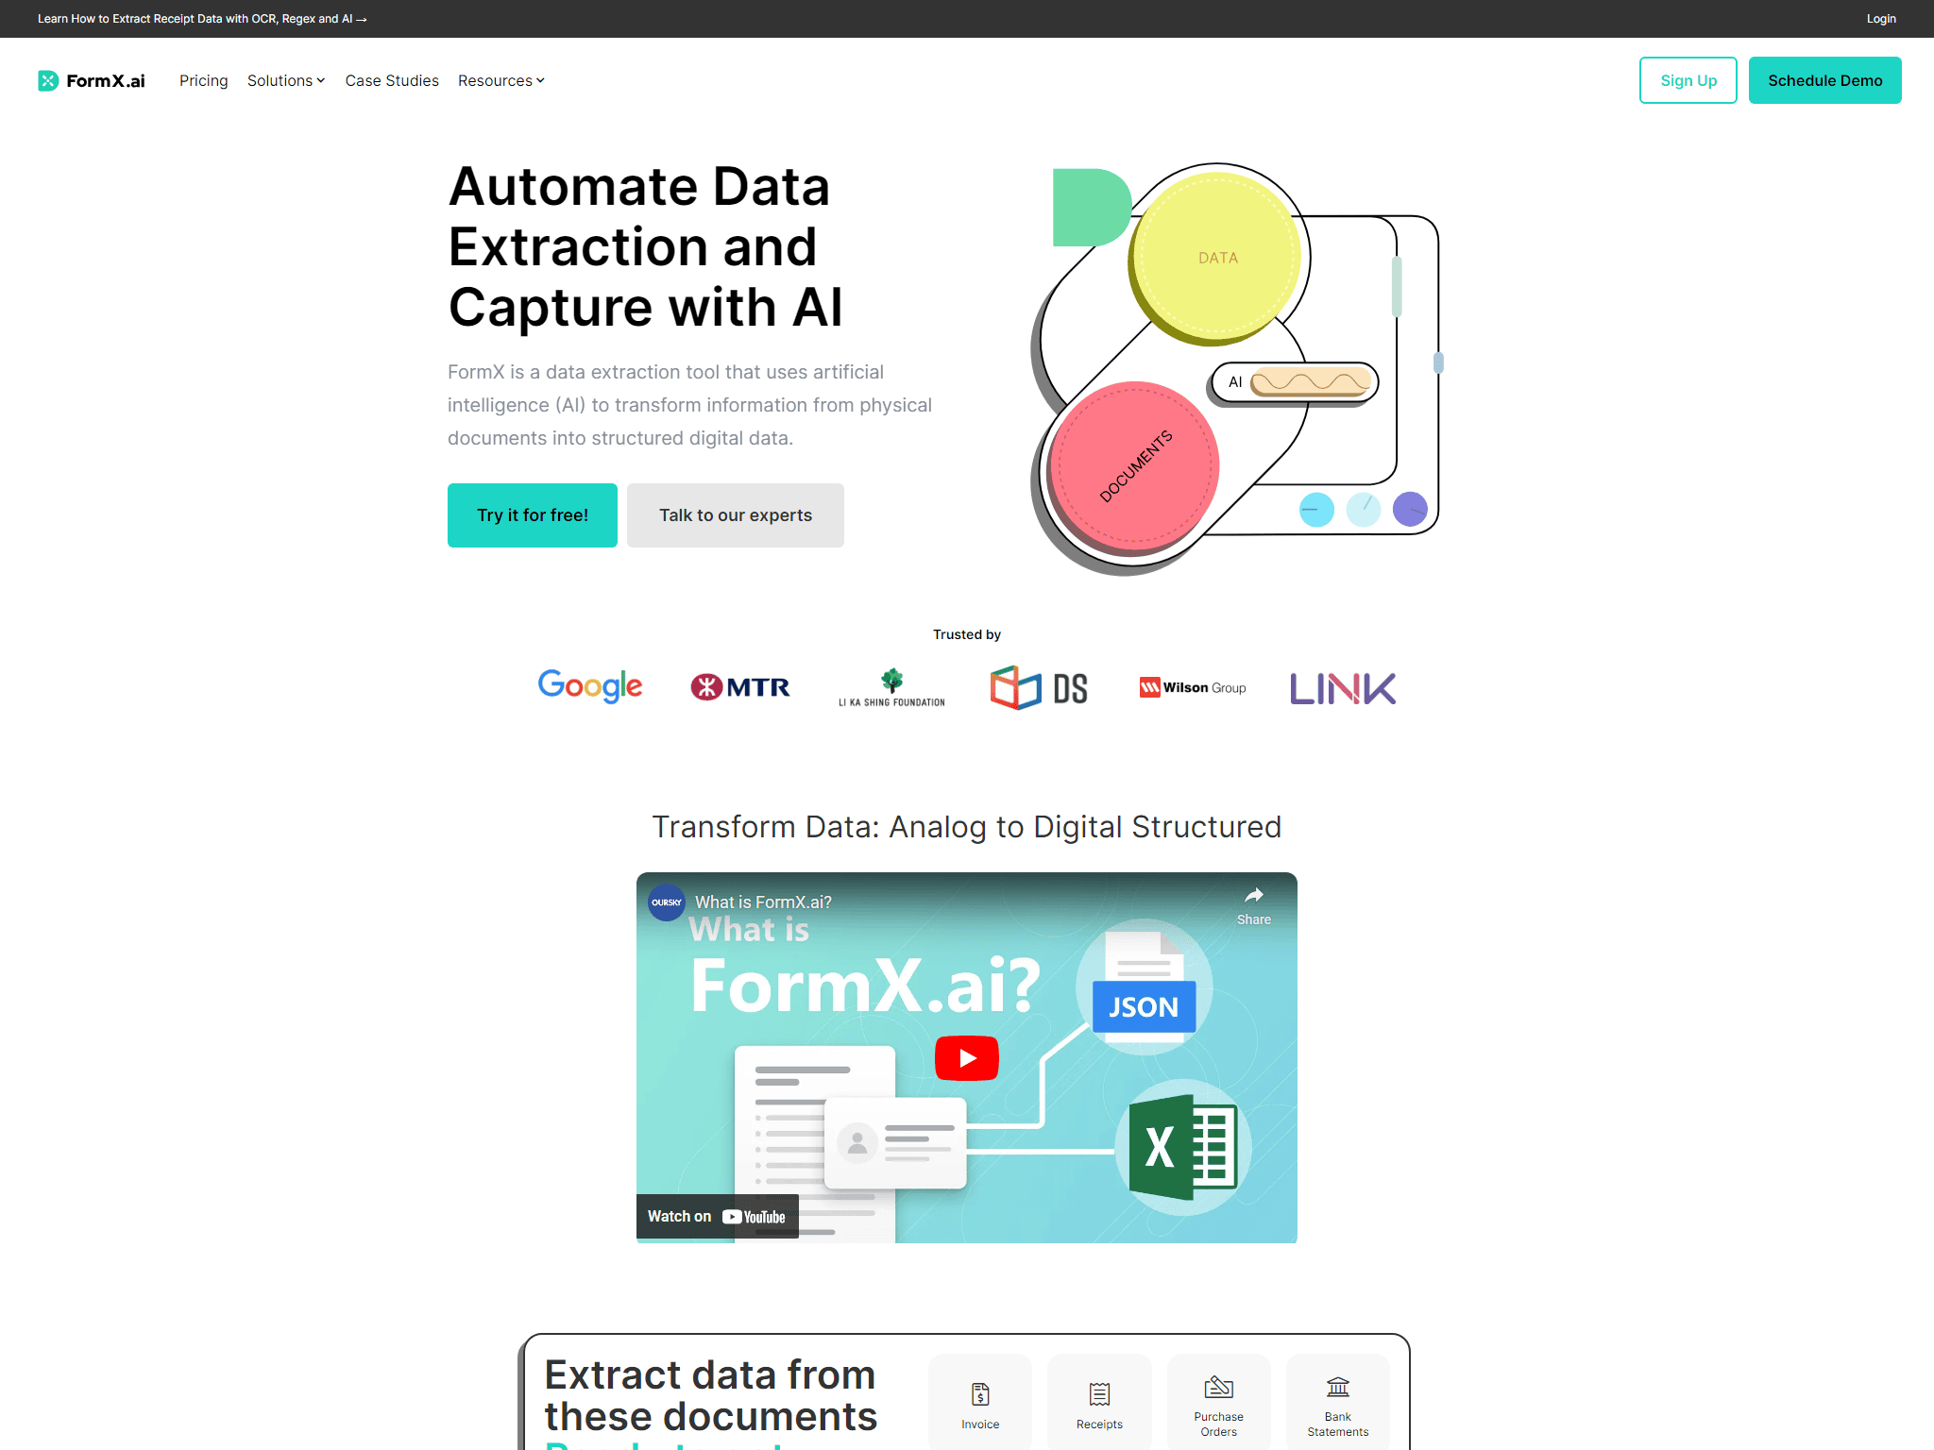Image resolution: width=1934 pixels, height=1450 pixels.
Task: Click the AI waveform pill in illustration
Action: [x=1296, y=382]
